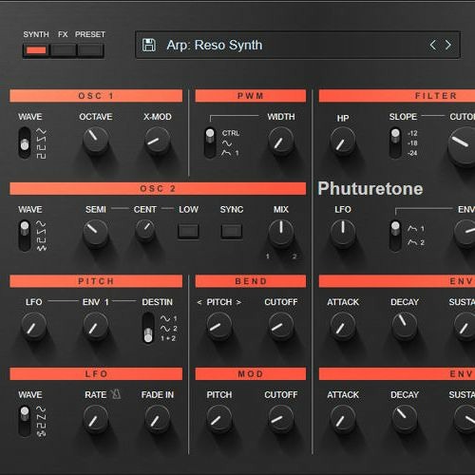Select sine wave icon for OSC 2

pos(41,224)
